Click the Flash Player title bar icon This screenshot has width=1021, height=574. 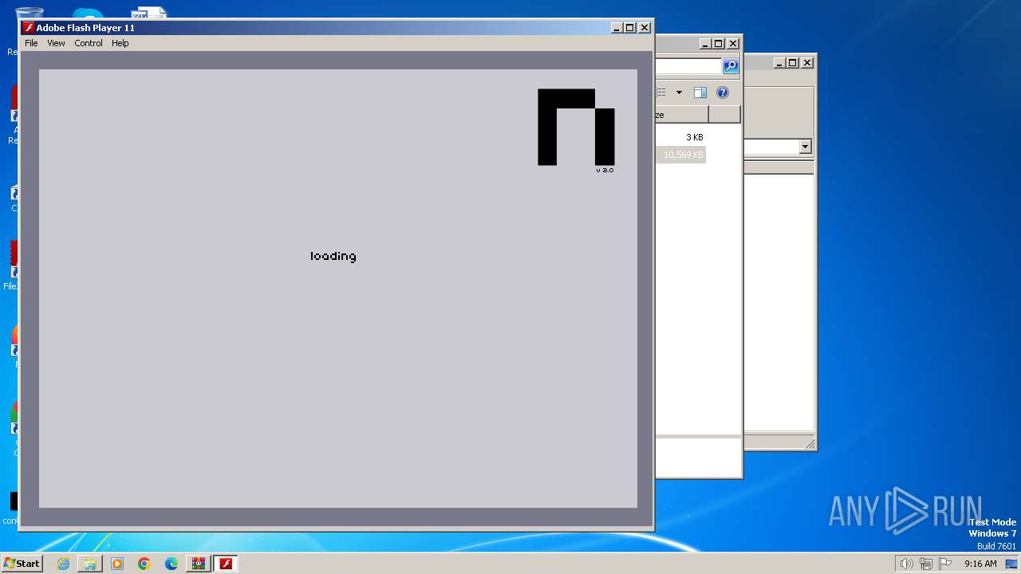tap(28, 27)
